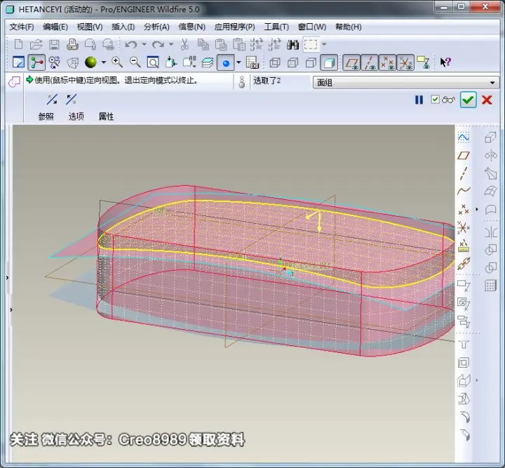The width and height of the screenshot is (505, 468).
Task: Toggle datum axes display
Action: (x=370, y=62)
